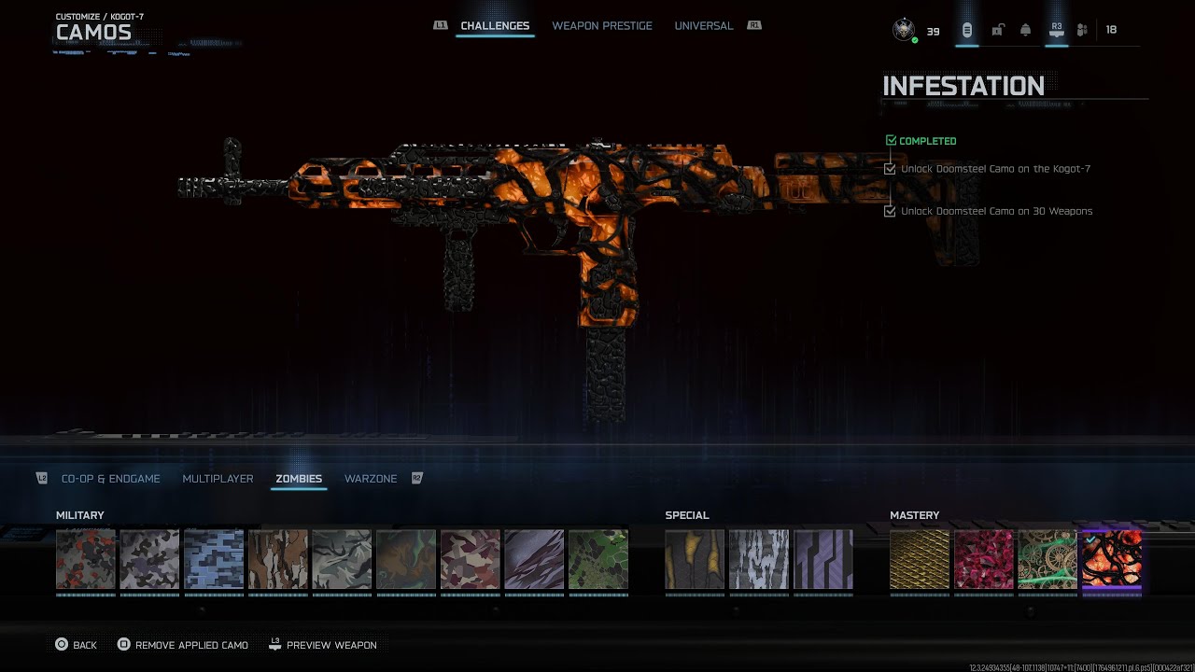Viewport: 1195px width, 672px height.
Task: Open the Co-op & Endgame camo tab
Action: click(x=111, y=479)
